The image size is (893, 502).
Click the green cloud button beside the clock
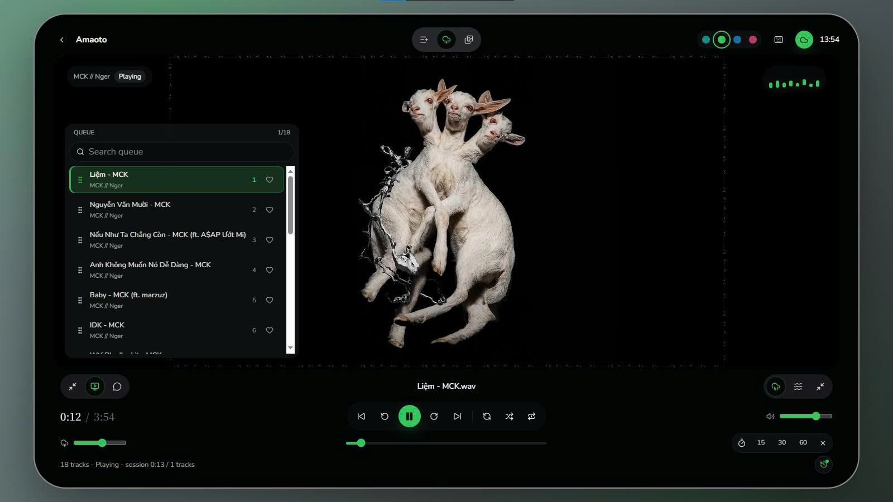coord(804,40)
